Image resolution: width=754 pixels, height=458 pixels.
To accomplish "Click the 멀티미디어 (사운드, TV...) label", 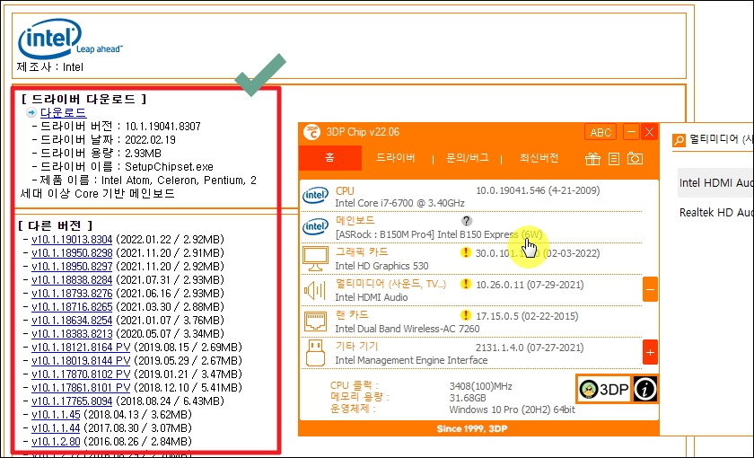I will (x=390, y=284).
